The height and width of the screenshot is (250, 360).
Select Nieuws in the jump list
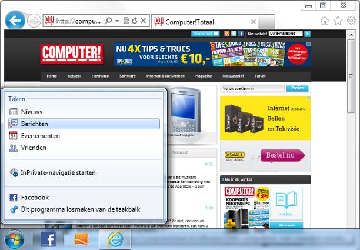pyautogui.click(x=84, y=112)
